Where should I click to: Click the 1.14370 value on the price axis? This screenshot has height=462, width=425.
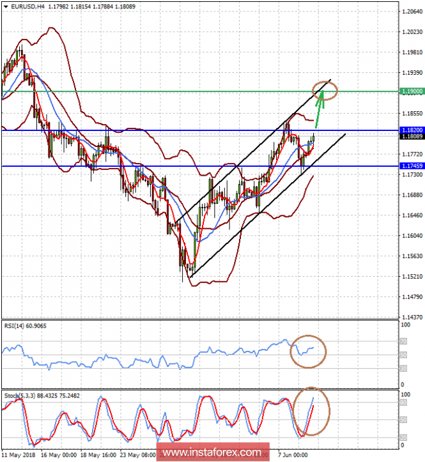412,317
